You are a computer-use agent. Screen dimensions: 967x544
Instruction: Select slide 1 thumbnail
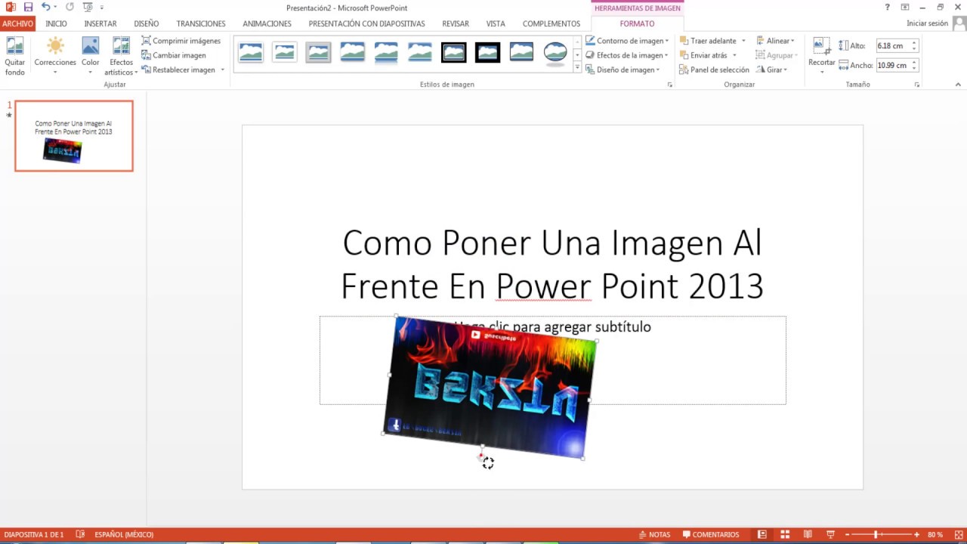click(74, 136)
